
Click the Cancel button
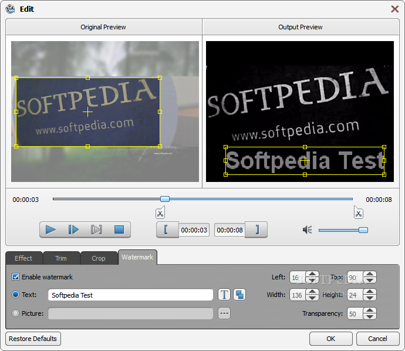point(377,339)
